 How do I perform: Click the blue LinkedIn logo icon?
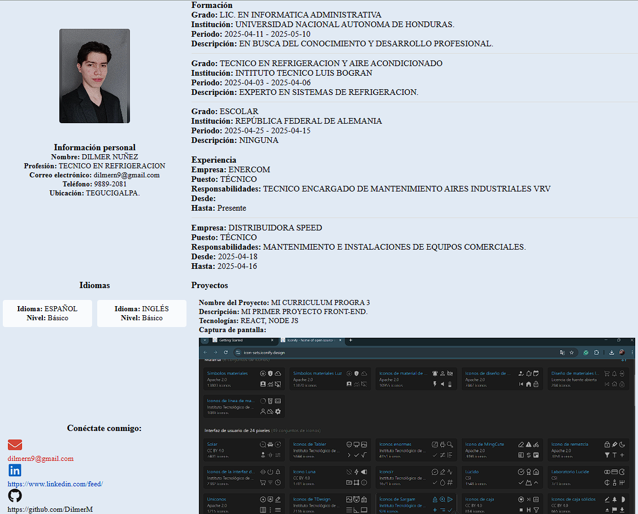15,471
